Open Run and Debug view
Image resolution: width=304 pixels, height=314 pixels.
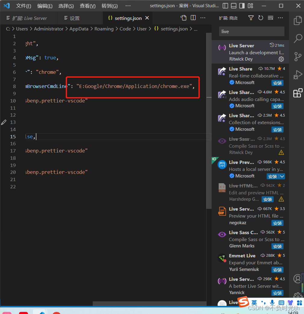tap(298, 75)
